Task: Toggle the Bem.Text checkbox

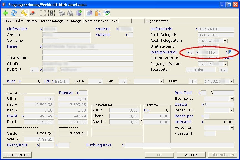Action: 204,93
